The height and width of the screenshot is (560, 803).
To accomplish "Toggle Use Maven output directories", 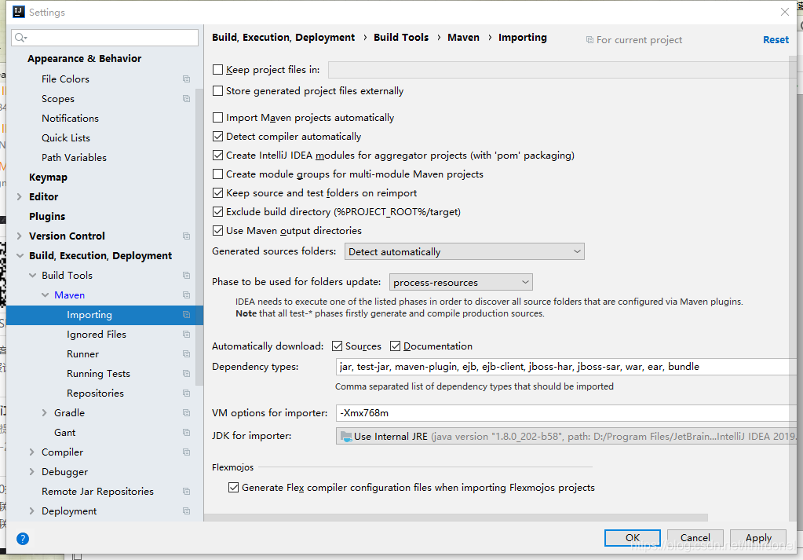I will click(x=217, y=231).
